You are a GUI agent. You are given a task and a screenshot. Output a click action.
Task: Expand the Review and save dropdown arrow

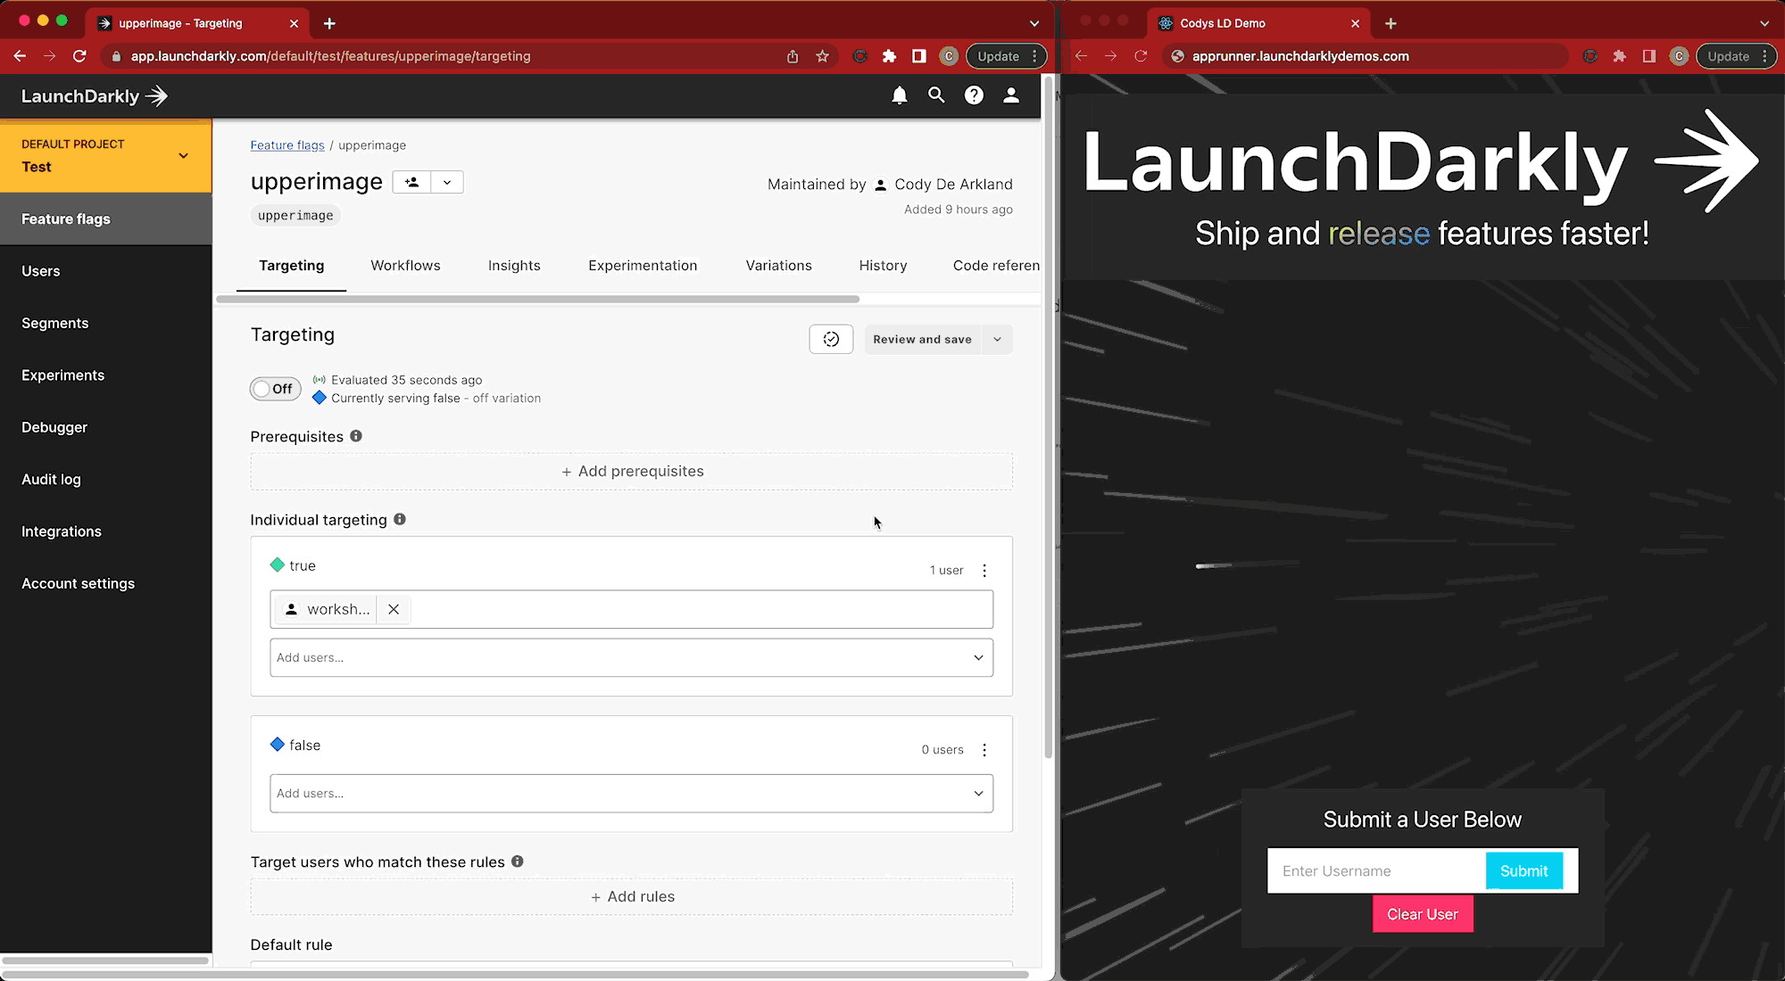point(997,339)
